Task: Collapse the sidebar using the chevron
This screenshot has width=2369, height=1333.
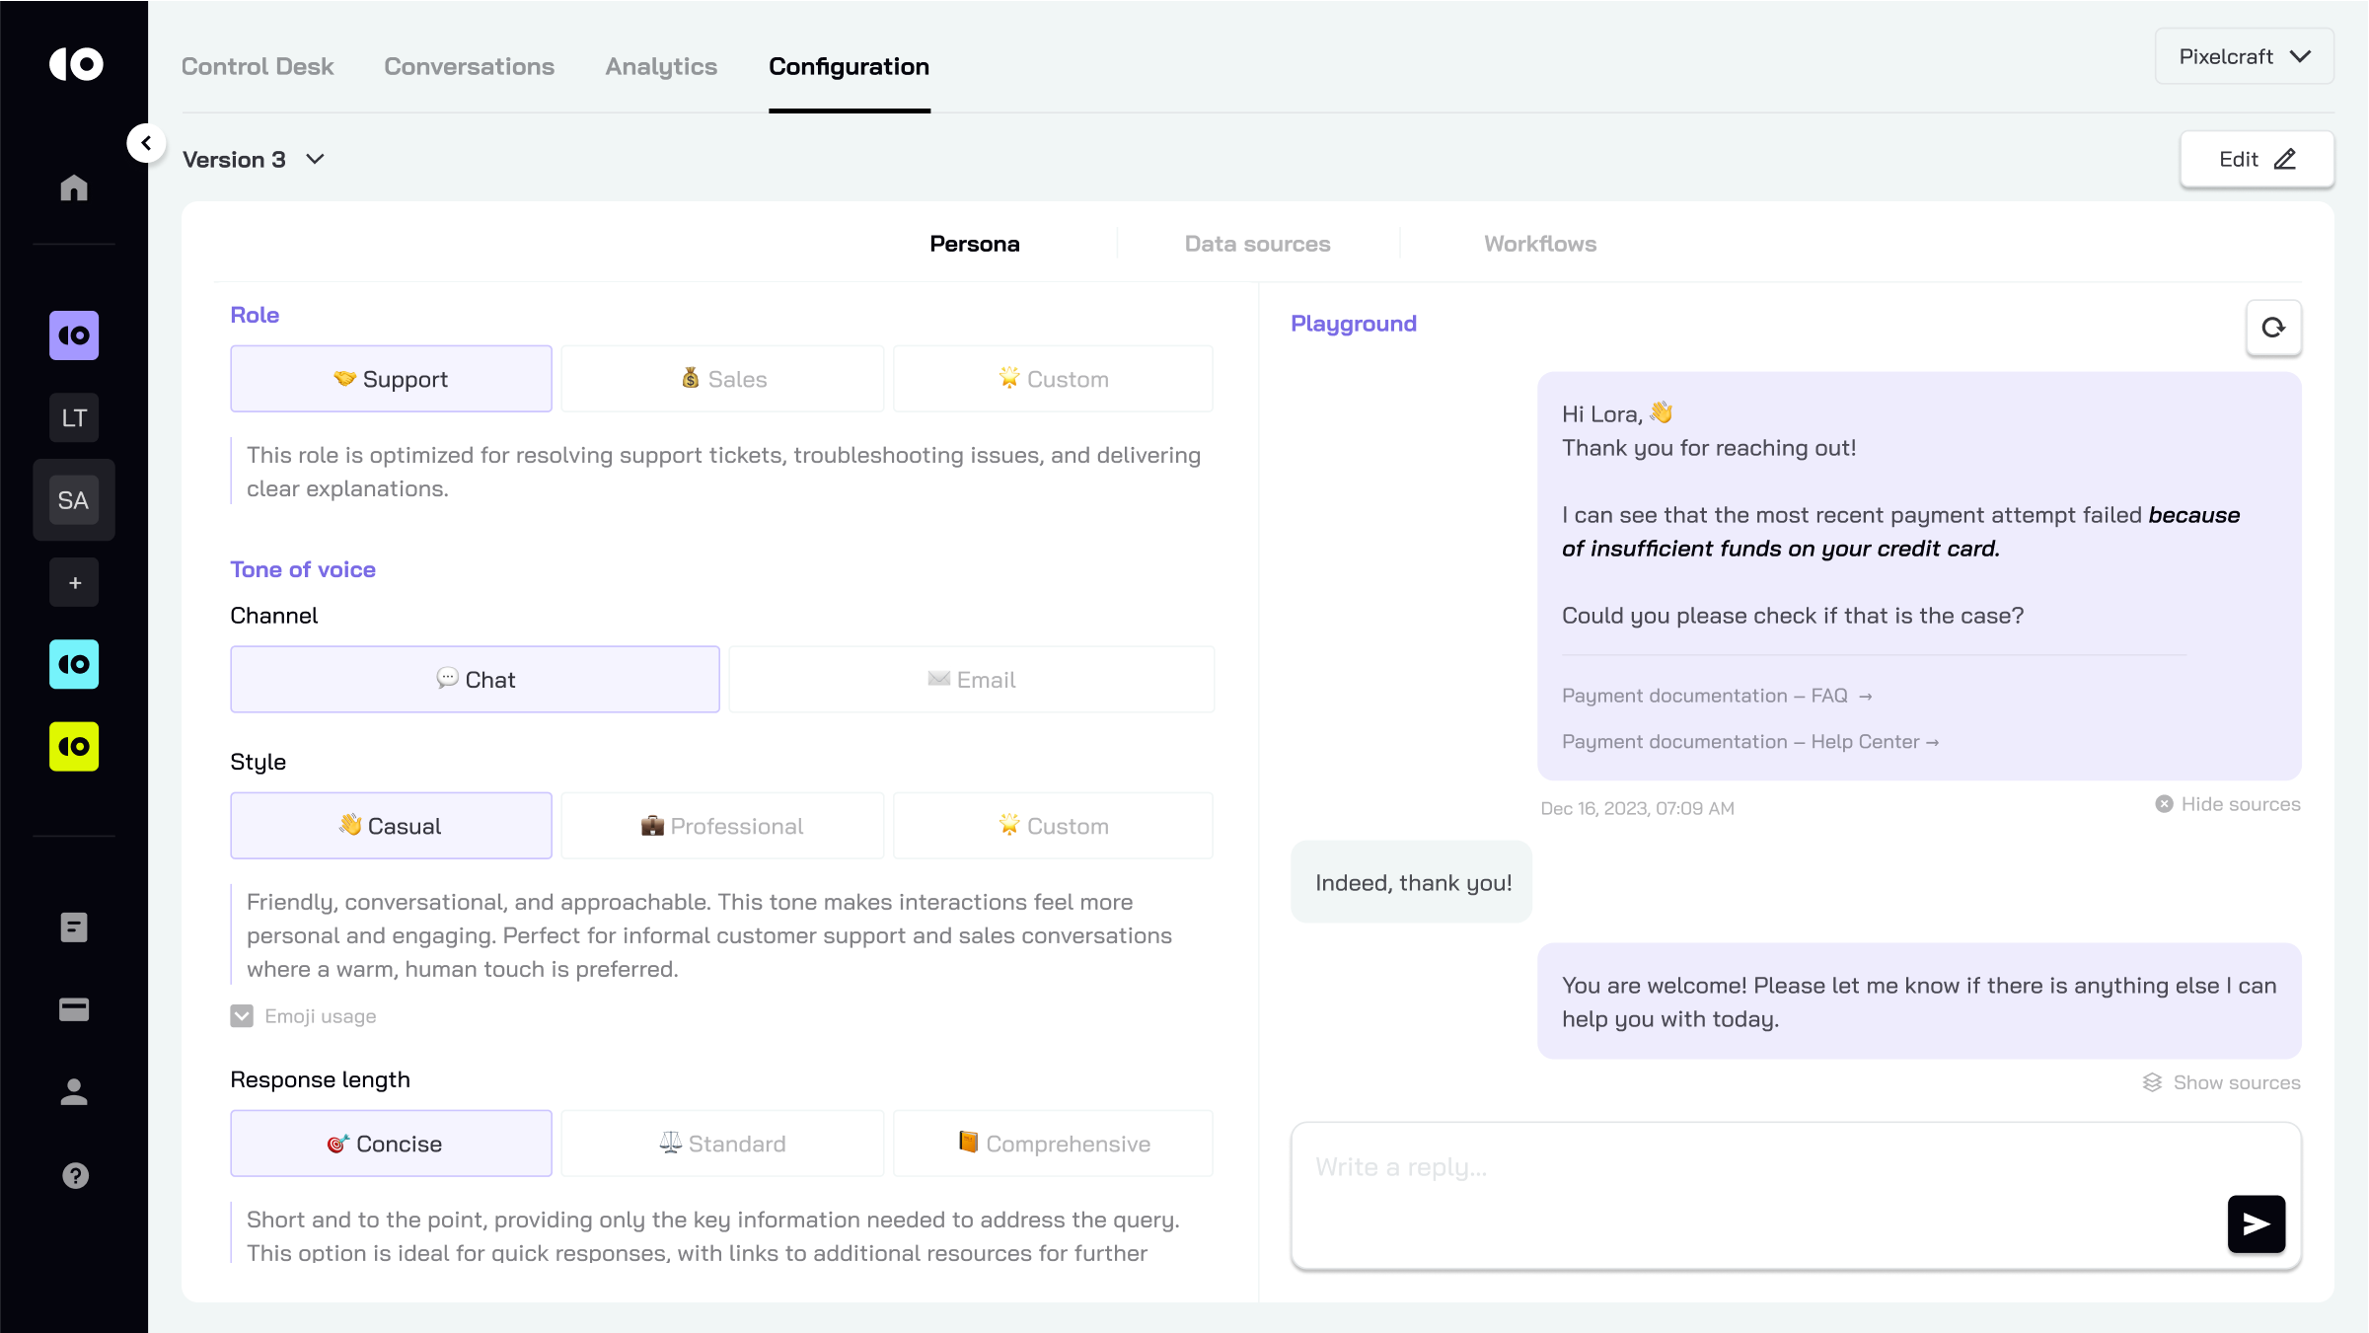Action: (147, 142)
